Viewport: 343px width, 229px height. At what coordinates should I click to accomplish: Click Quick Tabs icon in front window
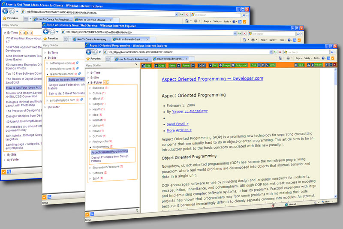108,59
